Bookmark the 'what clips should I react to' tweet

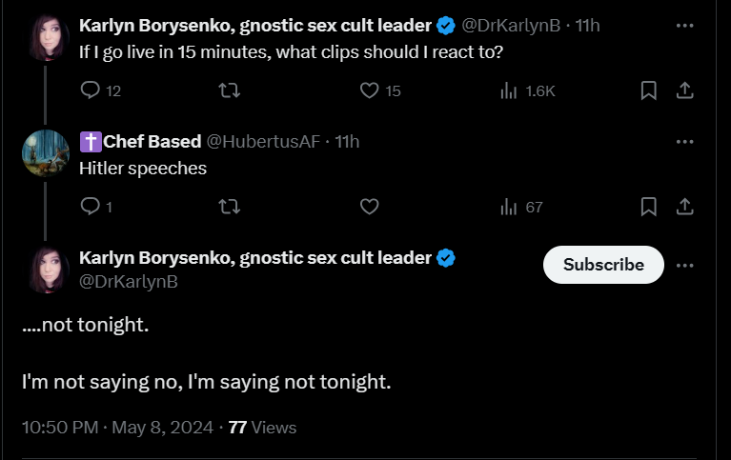pos(648,90)
